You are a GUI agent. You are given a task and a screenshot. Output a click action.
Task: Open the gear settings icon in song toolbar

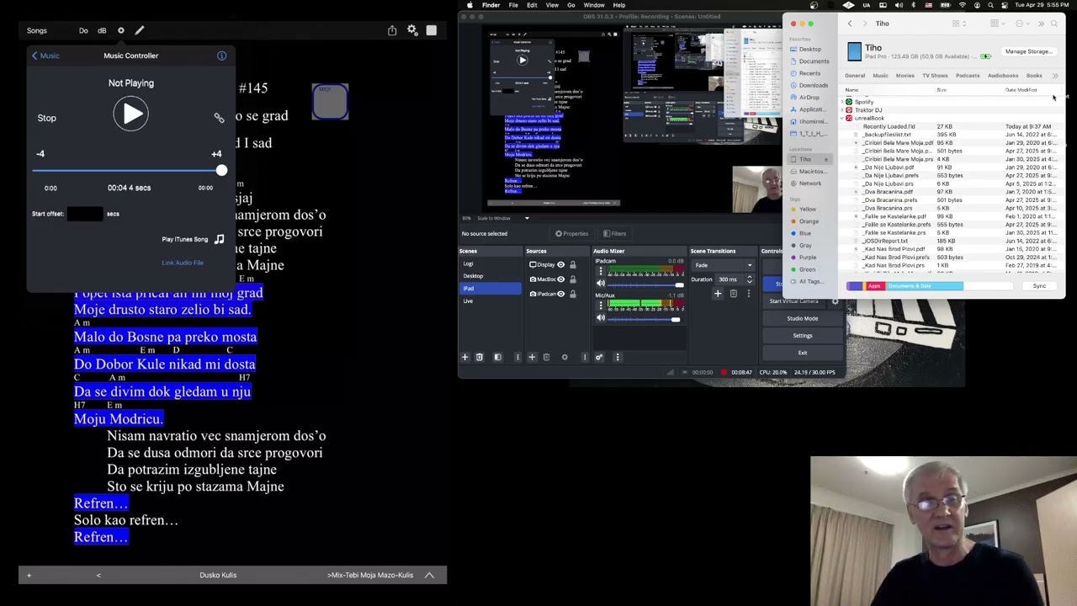[x=412, y=30]
